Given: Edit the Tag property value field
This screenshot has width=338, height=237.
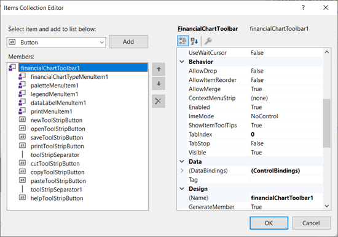Looking at the screenshot, I should 286,180.
